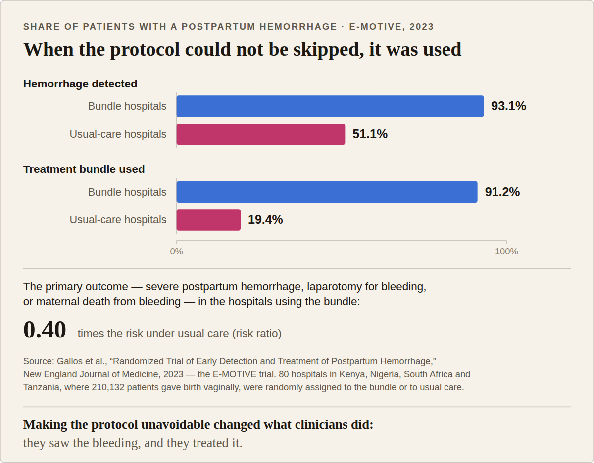
Task: Select the Hemorrhage detected group heading
Action: click(80, 84)
